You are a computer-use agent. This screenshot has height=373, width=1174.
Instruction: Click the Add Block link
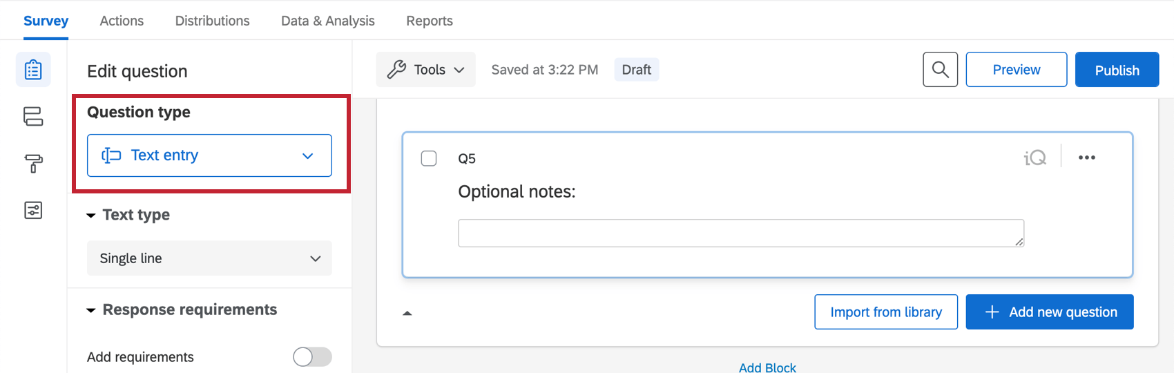(x=767, y=367)
